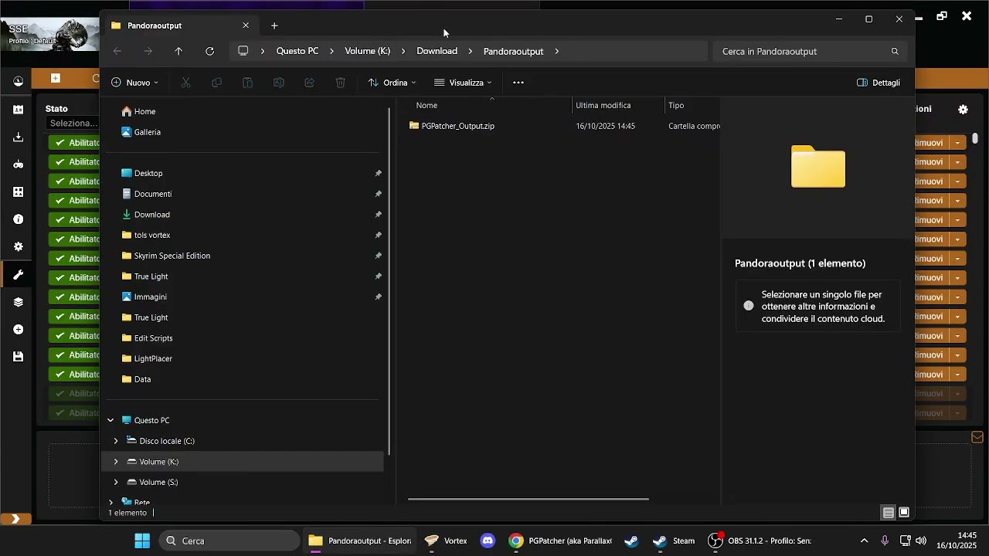This screenshot has width=989, height=556.
Task: Expand Vortex sidebar with bottom arrow
Action: pyautogui.click(x=15, y=519)
